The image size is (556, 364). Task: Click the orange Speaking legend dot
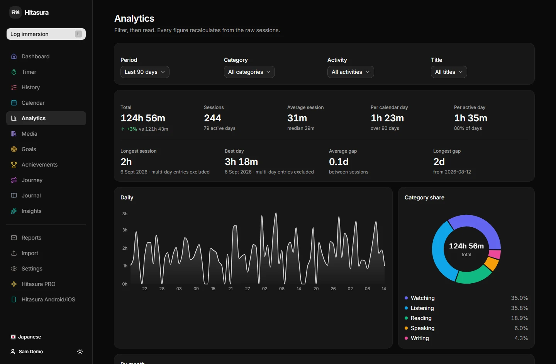[406, 328]
